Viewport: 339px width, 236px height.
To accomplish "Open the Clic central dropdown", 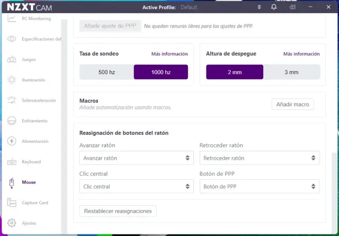I will click(x=137, y=186).
